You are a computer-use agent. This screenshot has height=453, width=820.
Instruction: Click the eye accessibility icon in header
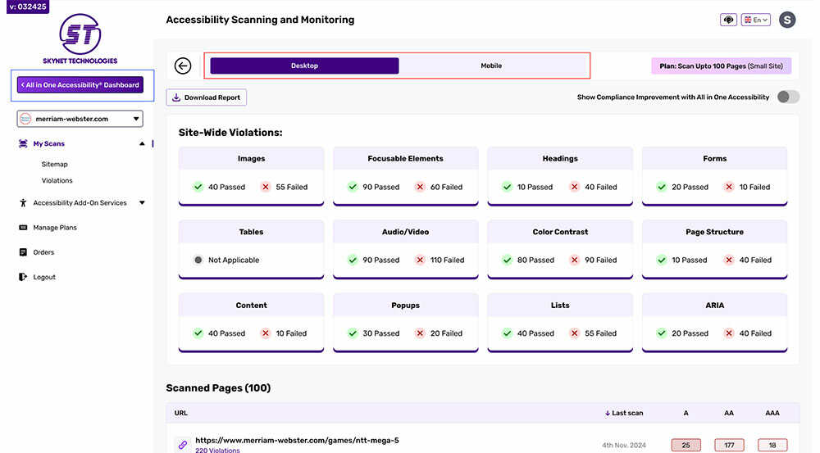[x=728, y=20]
